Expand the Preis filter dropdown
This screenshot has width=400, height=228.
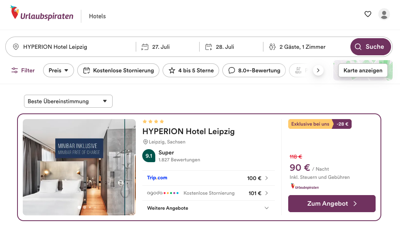click(x=59, y=70)
